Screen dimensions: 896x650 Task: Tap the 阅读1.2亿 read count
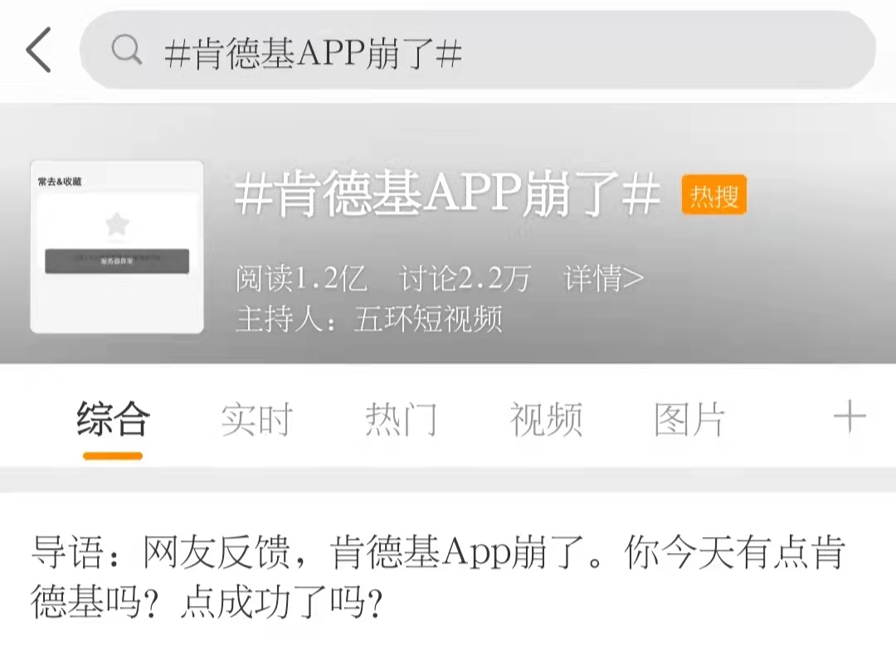click(301, 279)
